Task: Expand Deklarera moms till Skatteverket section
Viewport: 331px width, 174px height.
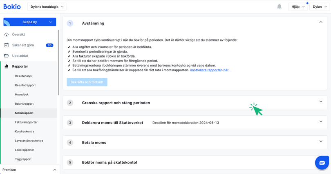Action: [321, 121]
